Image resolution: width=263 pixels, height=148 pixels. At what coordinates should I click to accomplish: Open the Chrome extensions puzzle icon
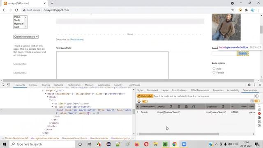247,10
